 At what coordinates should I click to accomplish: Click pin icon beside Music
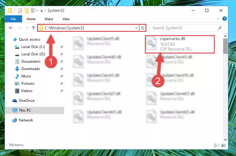click(62, 76)
